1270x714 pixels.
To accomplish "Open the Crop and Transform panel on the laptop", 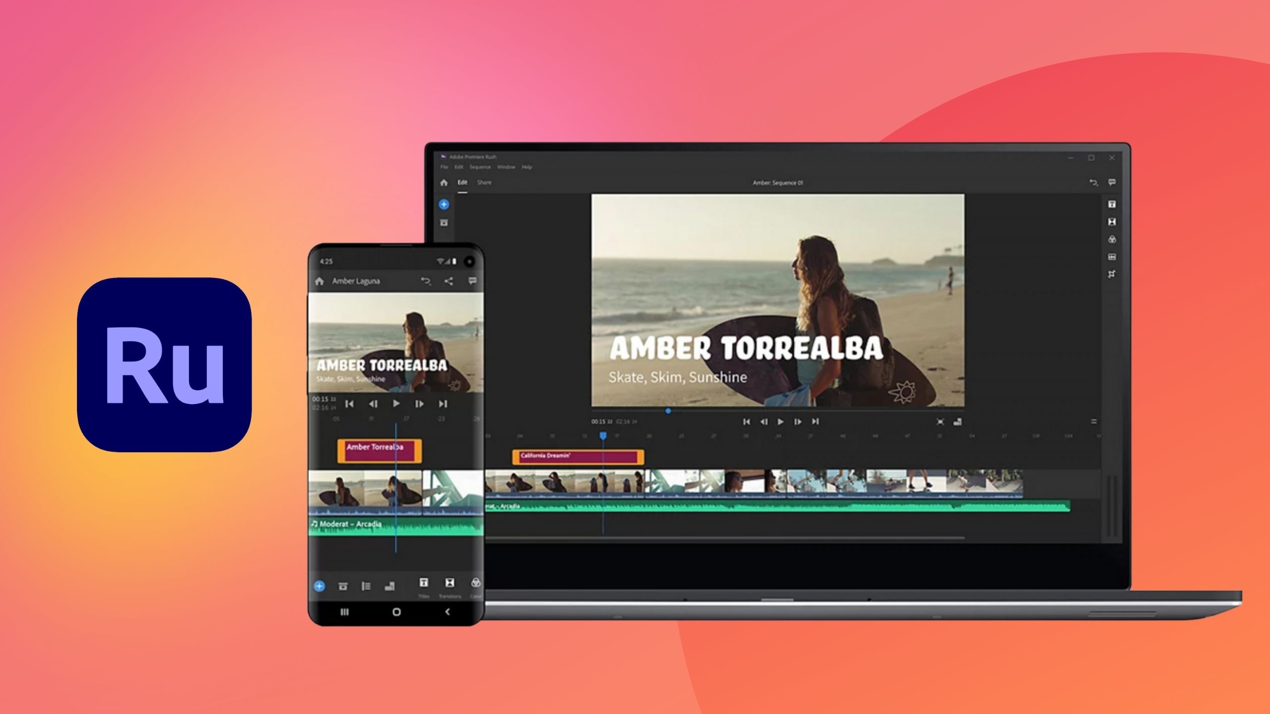I will pos(1112,274).
